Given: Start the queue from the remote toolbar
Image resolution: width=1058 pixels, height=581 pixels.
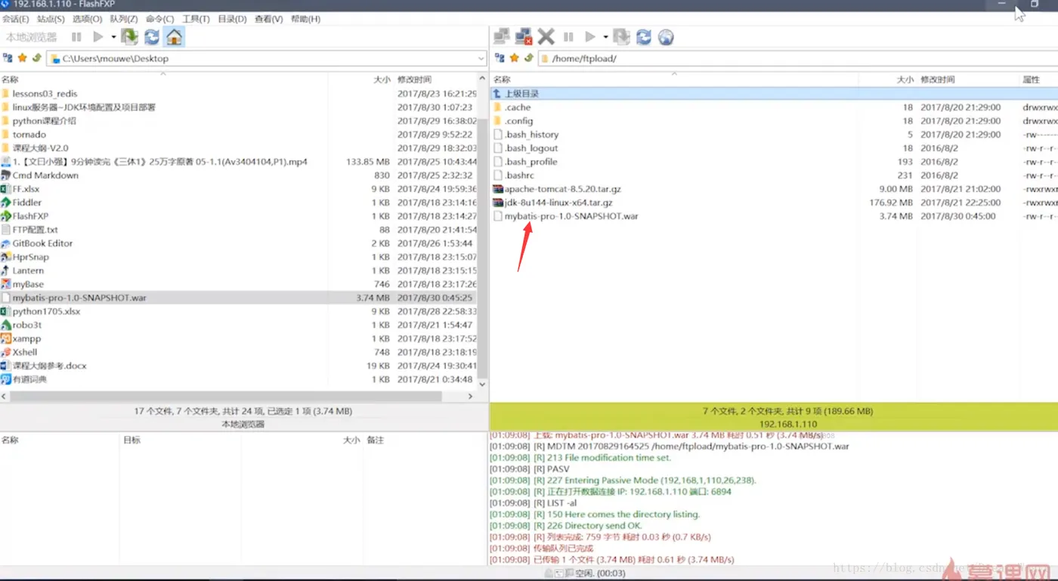Looking at the screenshot, I should (x=590, y=37).
